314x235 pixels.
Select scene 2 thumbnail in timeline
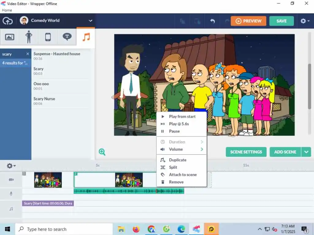click(x=129, y=180)
